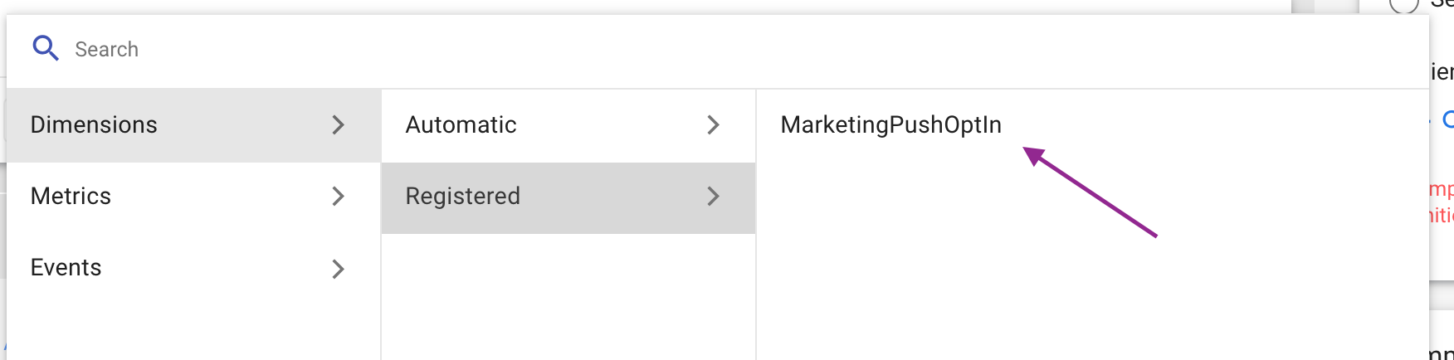Click the purple arrow annotation
Image resolution: width=1454 pixels, height=360 pixels.
(x=1090, y=192)
